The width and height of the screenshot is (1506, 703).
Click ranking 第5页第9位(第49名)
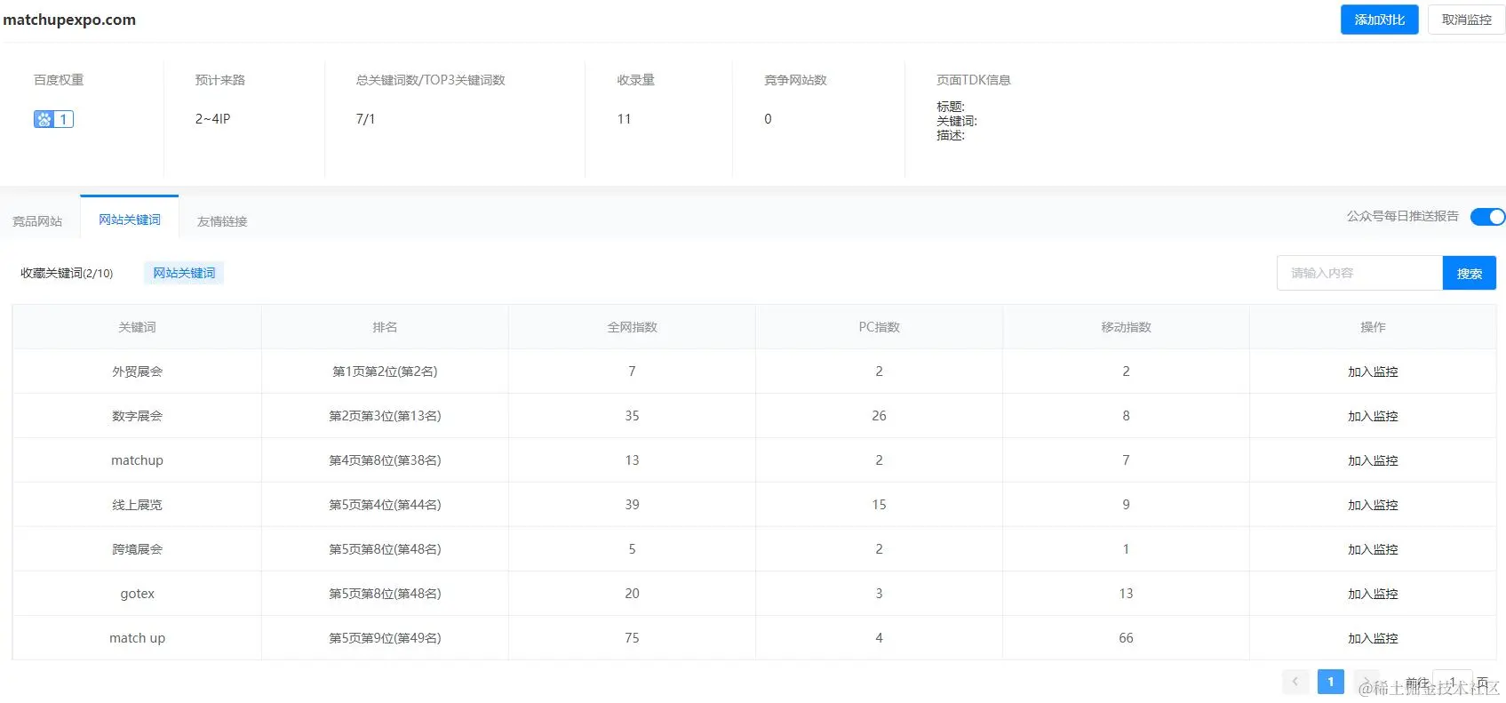tap(385, 638)
